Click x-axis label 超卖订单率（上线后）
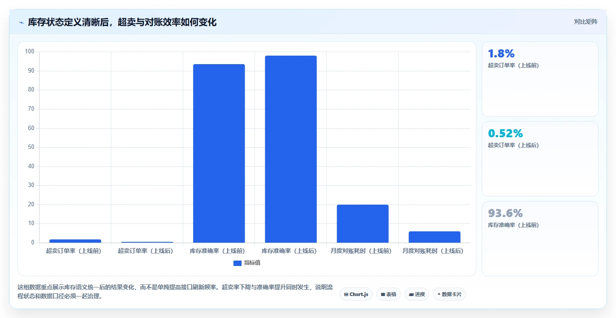 click(146, 251)
